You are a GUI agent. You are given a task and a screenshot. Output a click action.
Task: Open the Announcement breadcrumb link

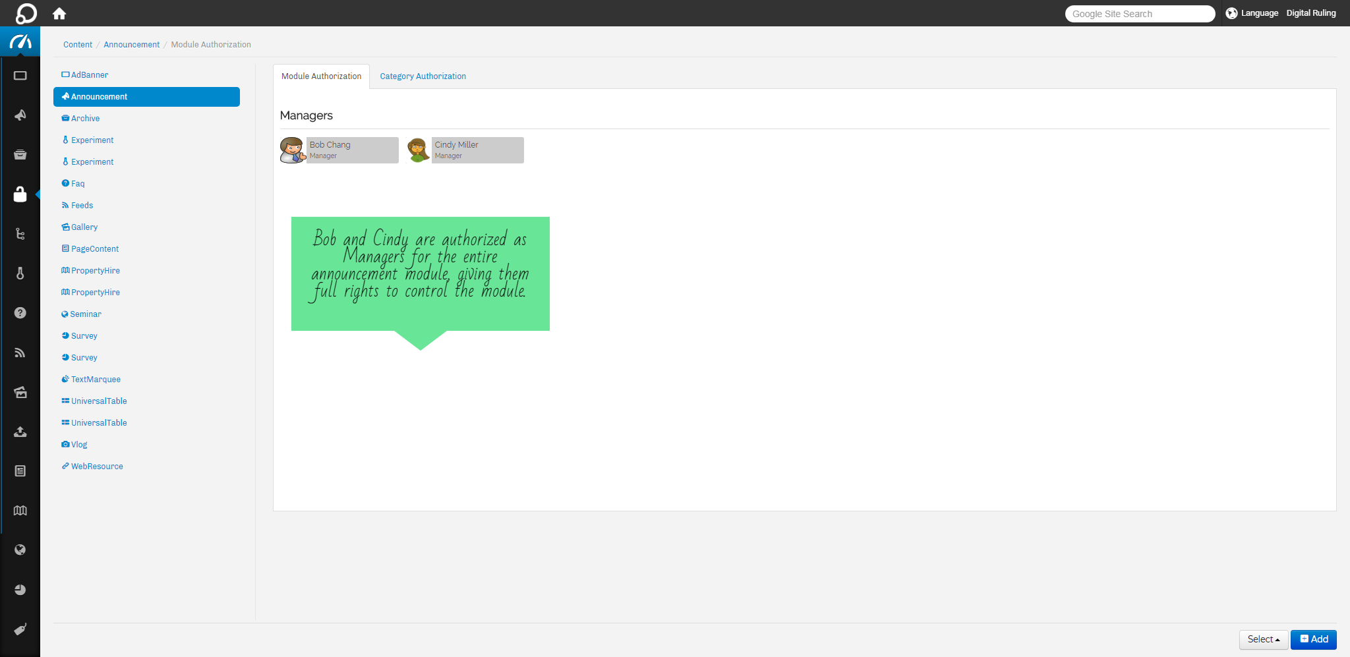pos(131,45)
